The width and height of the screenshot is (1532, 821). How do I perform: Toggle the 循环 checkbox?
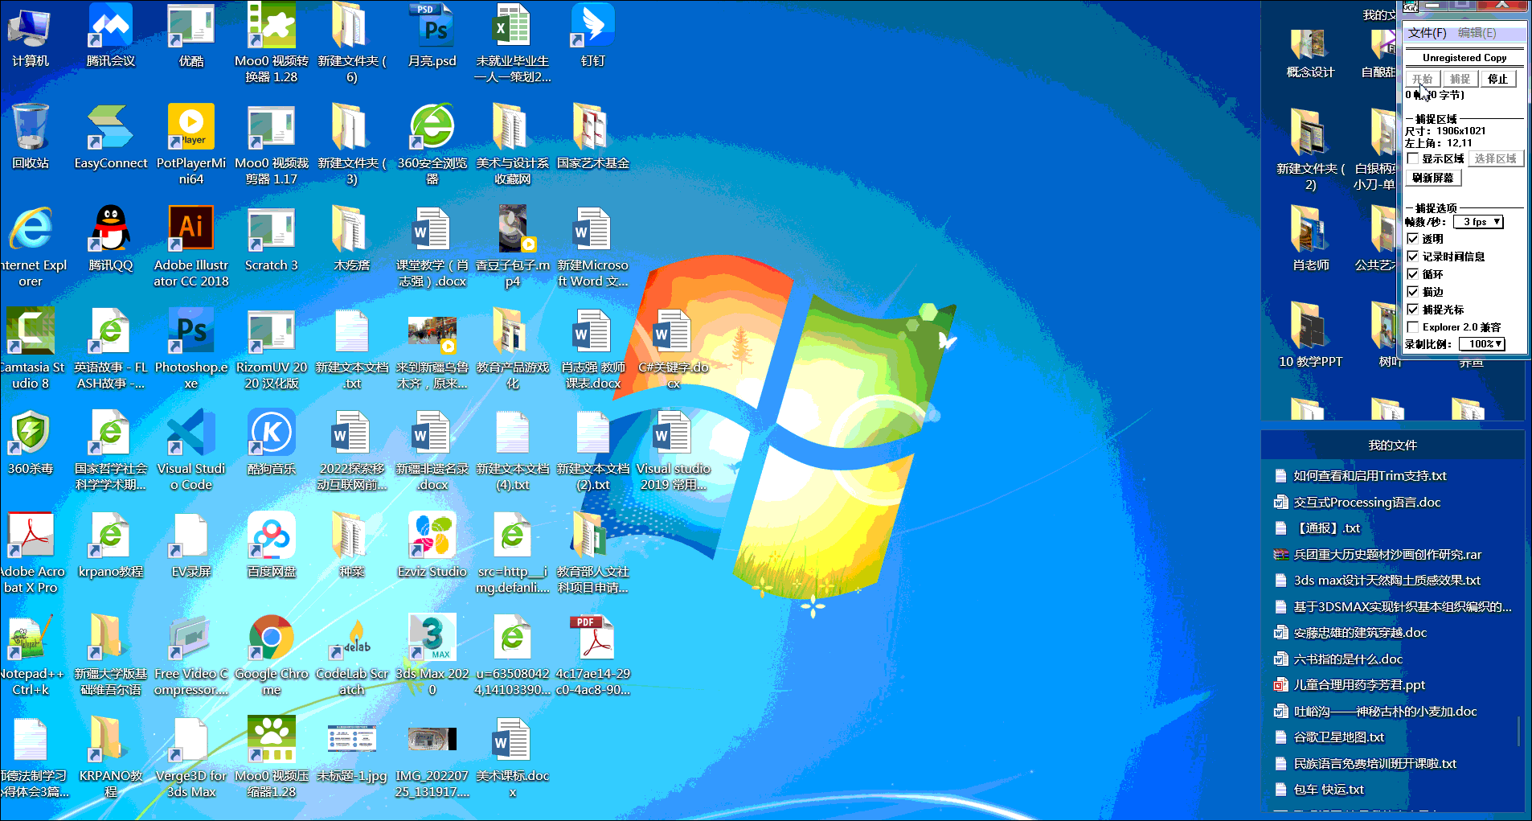1413,273
